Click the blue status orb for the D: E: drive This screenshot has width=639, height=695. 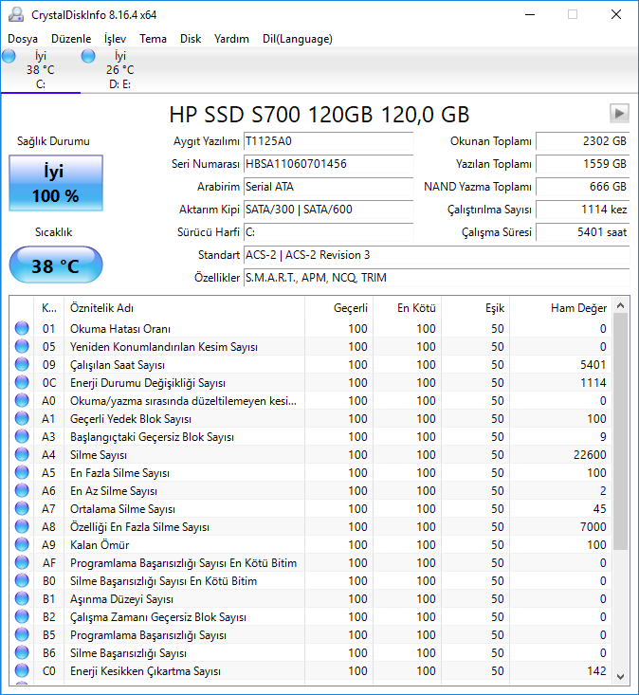coord(88,56)
